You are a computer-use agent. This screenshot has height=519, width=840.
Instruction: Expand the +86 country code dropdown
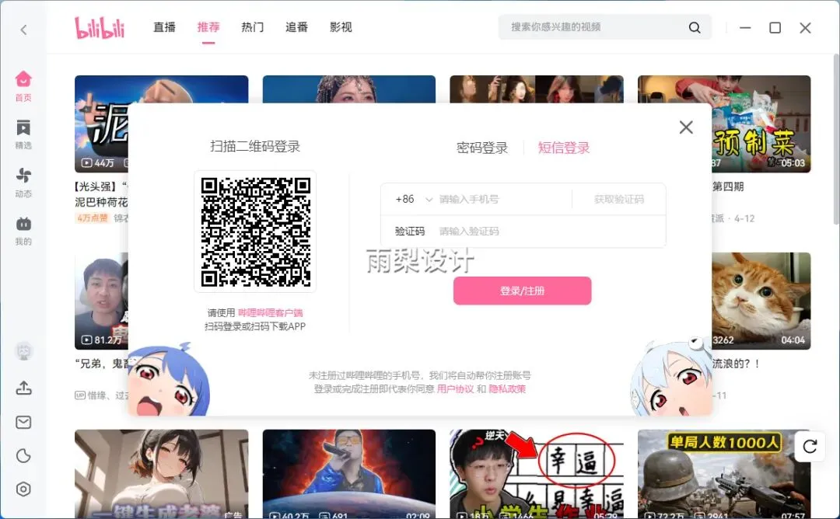pyautogui.click(x=414, y=200)
